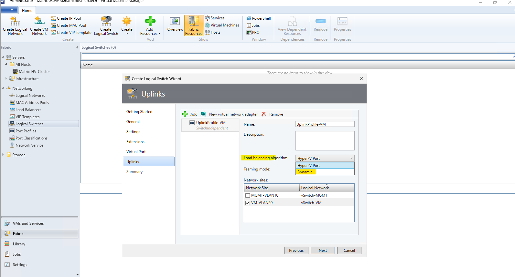
Task: Open the Home ribbon tab
Action: [27, 11]
